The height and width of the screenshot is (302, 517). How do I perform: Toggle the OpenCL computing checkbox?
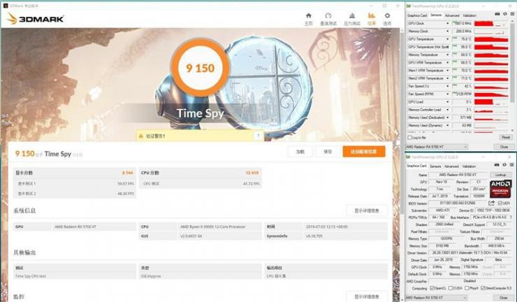[432, 288]
